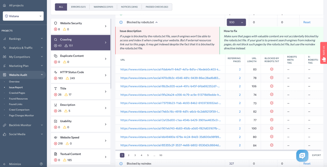
Task: Open the HTTP Status Code category arrow
Action: [x=106, y=75]
